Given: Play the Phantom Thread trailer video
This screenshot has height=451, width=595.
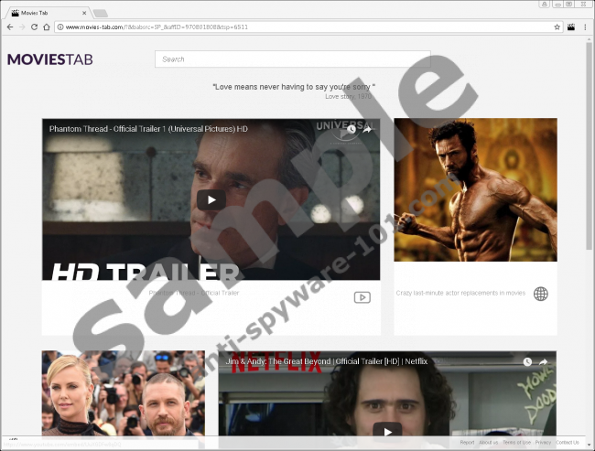Looking at the screenshot, I should 211,200.
